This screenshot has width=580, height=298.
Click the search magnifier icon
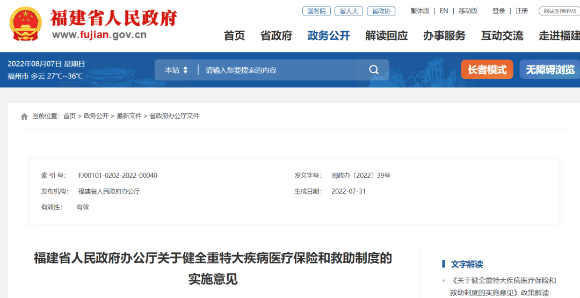pyautogui.click(x=374, y=70)
